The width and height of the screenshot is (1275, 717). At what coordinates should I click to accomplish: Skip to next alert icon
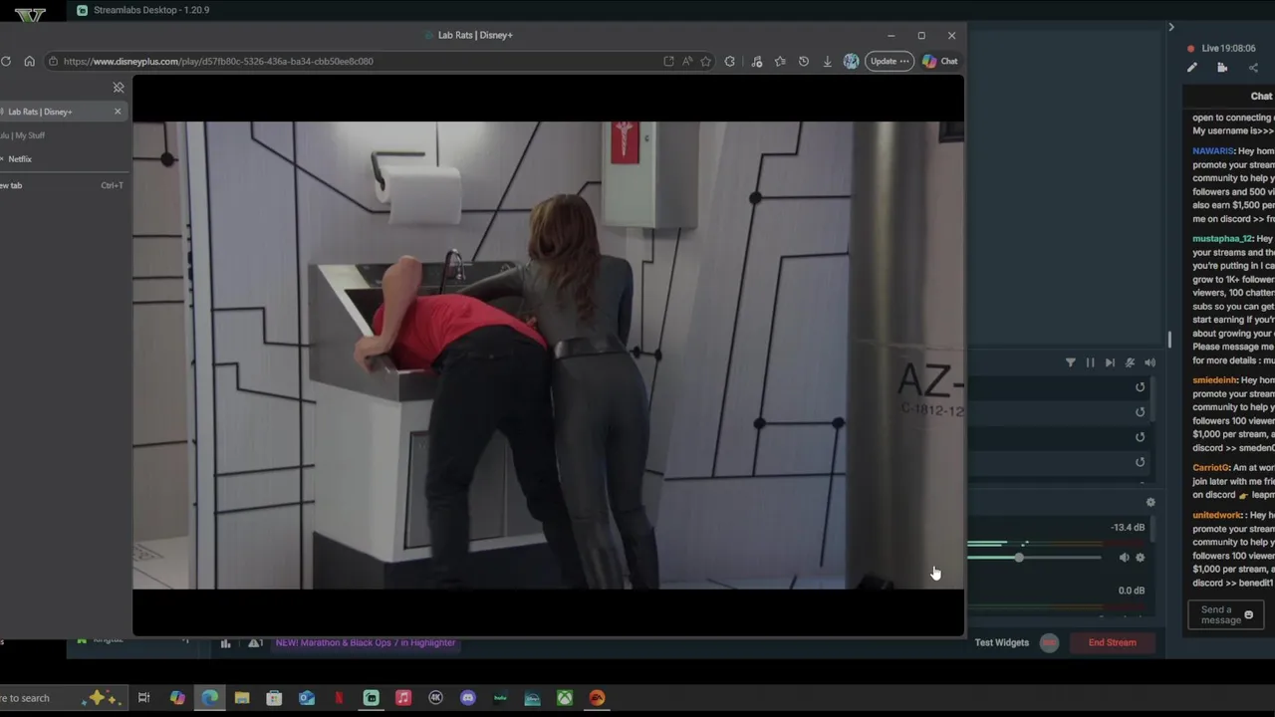point(1110,362)
